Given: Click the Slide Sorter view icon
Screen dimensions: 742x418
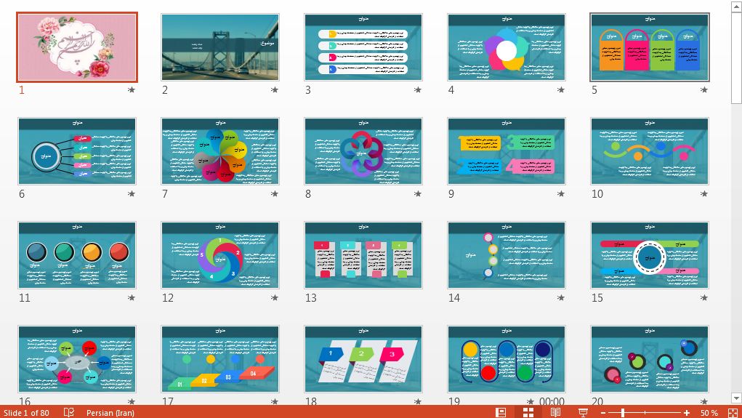Looking at the screenshot, I should point(528,412).
